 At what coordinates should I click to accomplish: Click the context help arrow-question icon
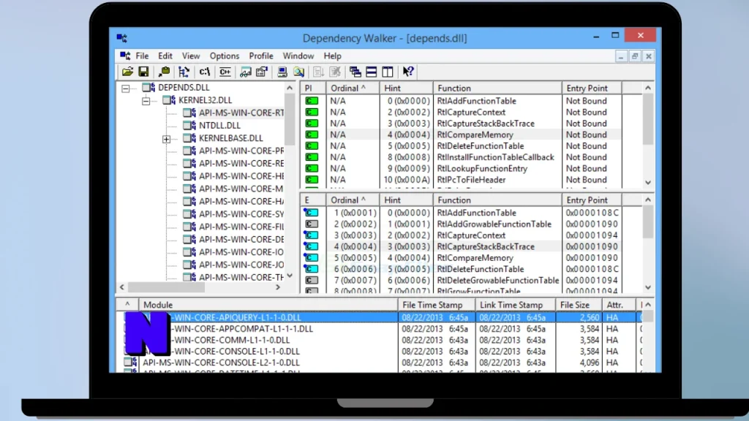click(408, 72)
